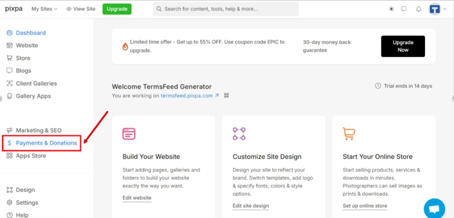Click the pixpa logo
454x218 pixels.
tap(14, 9)
